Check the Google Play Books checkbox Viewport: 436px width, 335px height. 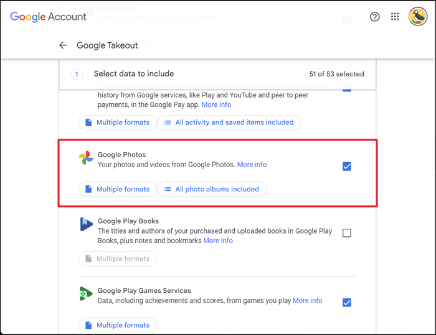point(347,233)
